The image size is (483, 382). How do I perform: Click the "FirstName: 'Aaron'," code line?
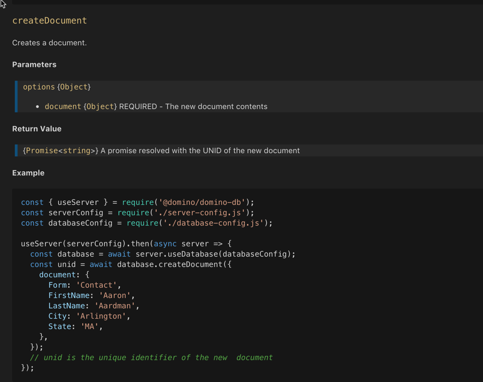coord(91,295)
